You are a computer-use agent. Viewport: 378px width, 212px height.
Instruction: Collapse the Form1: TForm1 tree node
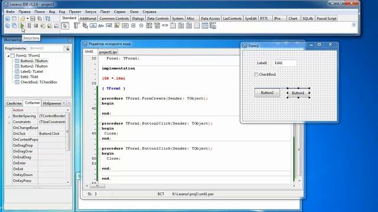tap(8, 56)
